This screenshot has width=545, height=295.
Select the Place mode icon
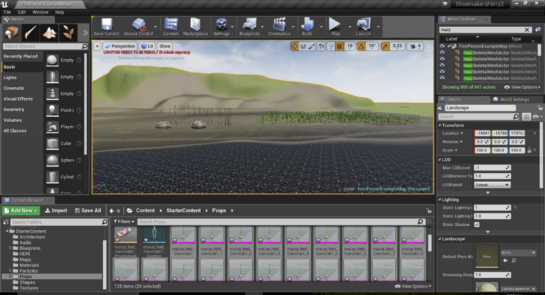pyautogui.click(x=12, y=32)
